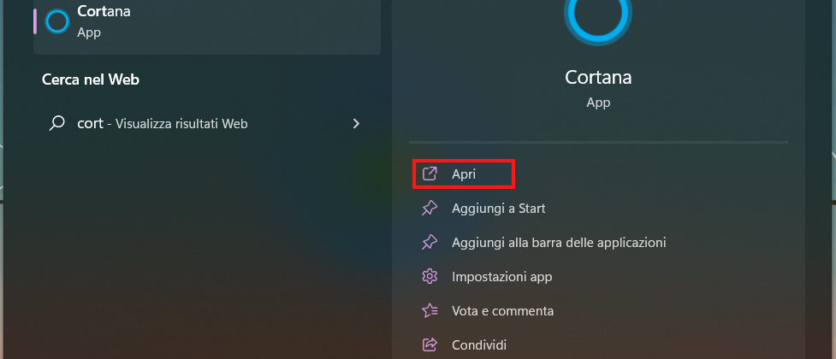The width and height of the screenshot is (836, 359).
Task: Choose "Aggiungi alla barra delle applicazioni" text
Action: (559, 242)
